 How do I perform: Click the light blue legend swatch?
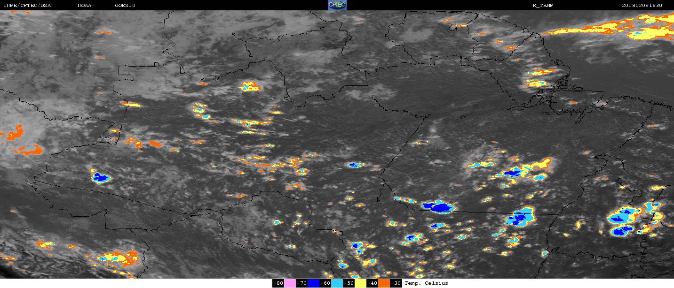click(337, 283)
